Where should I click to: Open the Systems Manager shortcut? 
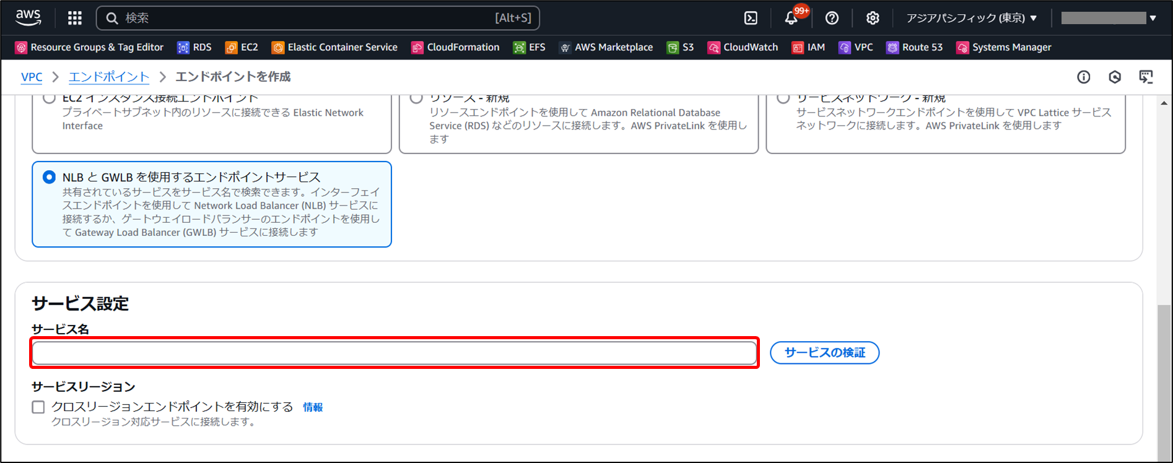(1004, 47)
